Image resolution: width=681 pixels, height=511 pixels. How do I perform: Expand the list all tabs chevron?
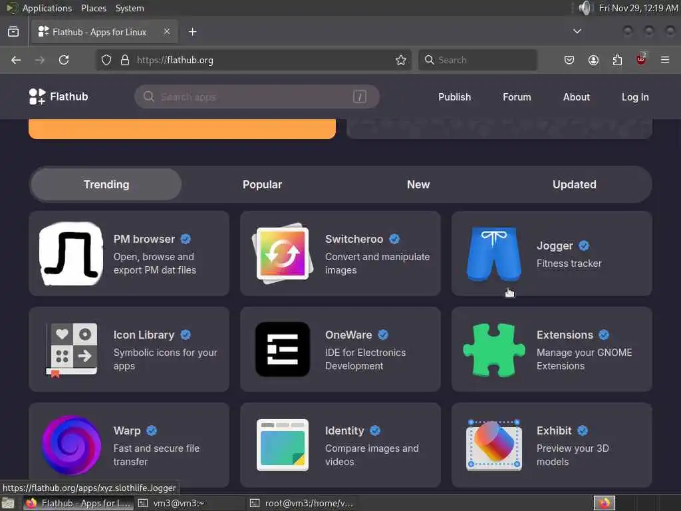tap(577, 31)
